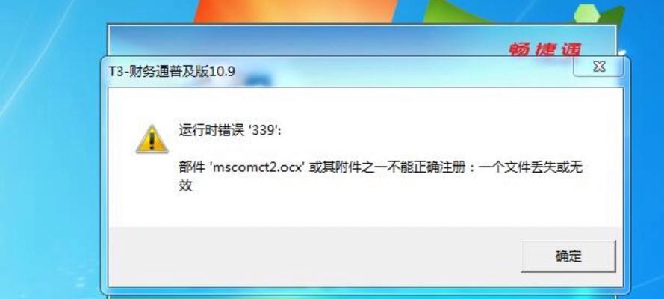Click the red 畅捷通 logo

pos(544,49)
